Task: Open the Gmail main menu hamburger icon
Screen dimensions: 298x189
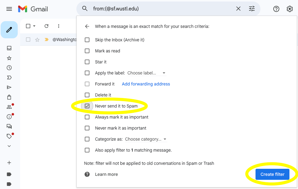Action: coord(9,9)
